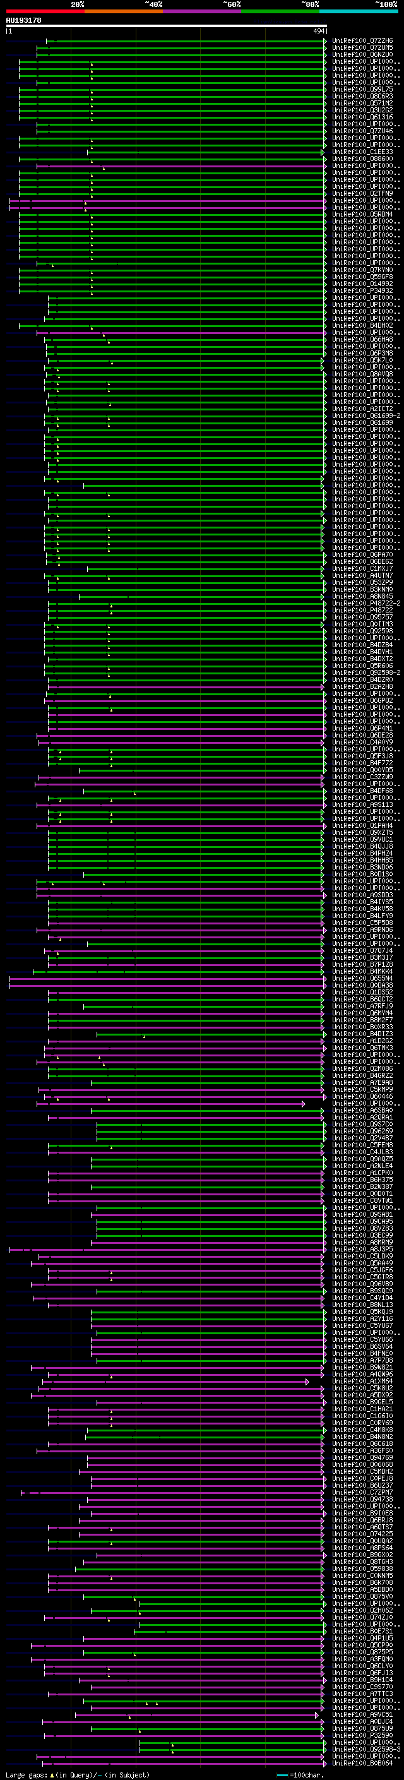The image size is (404, 1780).
Task: Click hit name UniRef100_C1EE33
Action: coord(362,152)
